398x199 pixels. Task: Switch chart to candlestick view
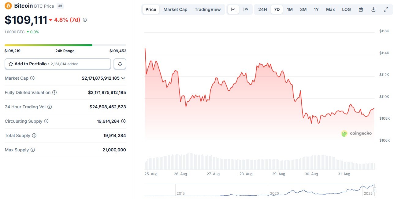coord(246,9)
